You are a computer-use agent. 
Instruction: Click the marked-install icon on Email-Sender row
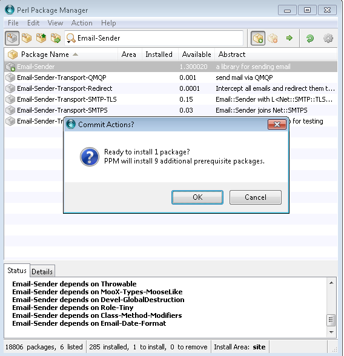point(10,67)
